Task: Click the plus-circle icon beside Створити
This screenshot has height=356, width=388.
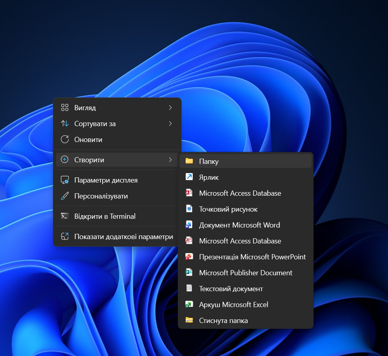Action: tap(64, 160)
